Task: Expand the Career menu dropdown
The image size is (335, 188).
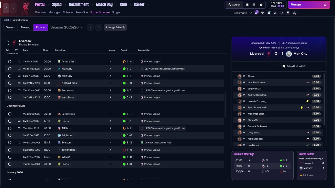Action: pyautogui.click(x=148, y=5)
